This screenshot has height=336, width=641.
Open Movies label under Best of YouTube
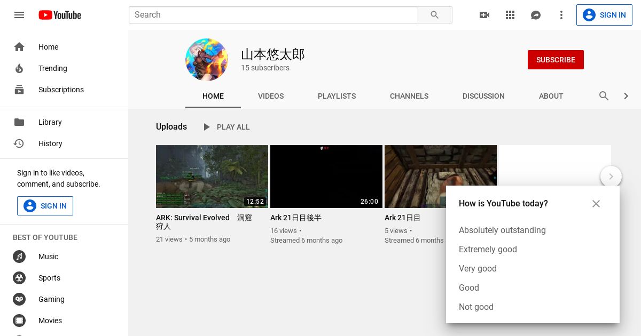pyautogui.click(x=50, y=321)
